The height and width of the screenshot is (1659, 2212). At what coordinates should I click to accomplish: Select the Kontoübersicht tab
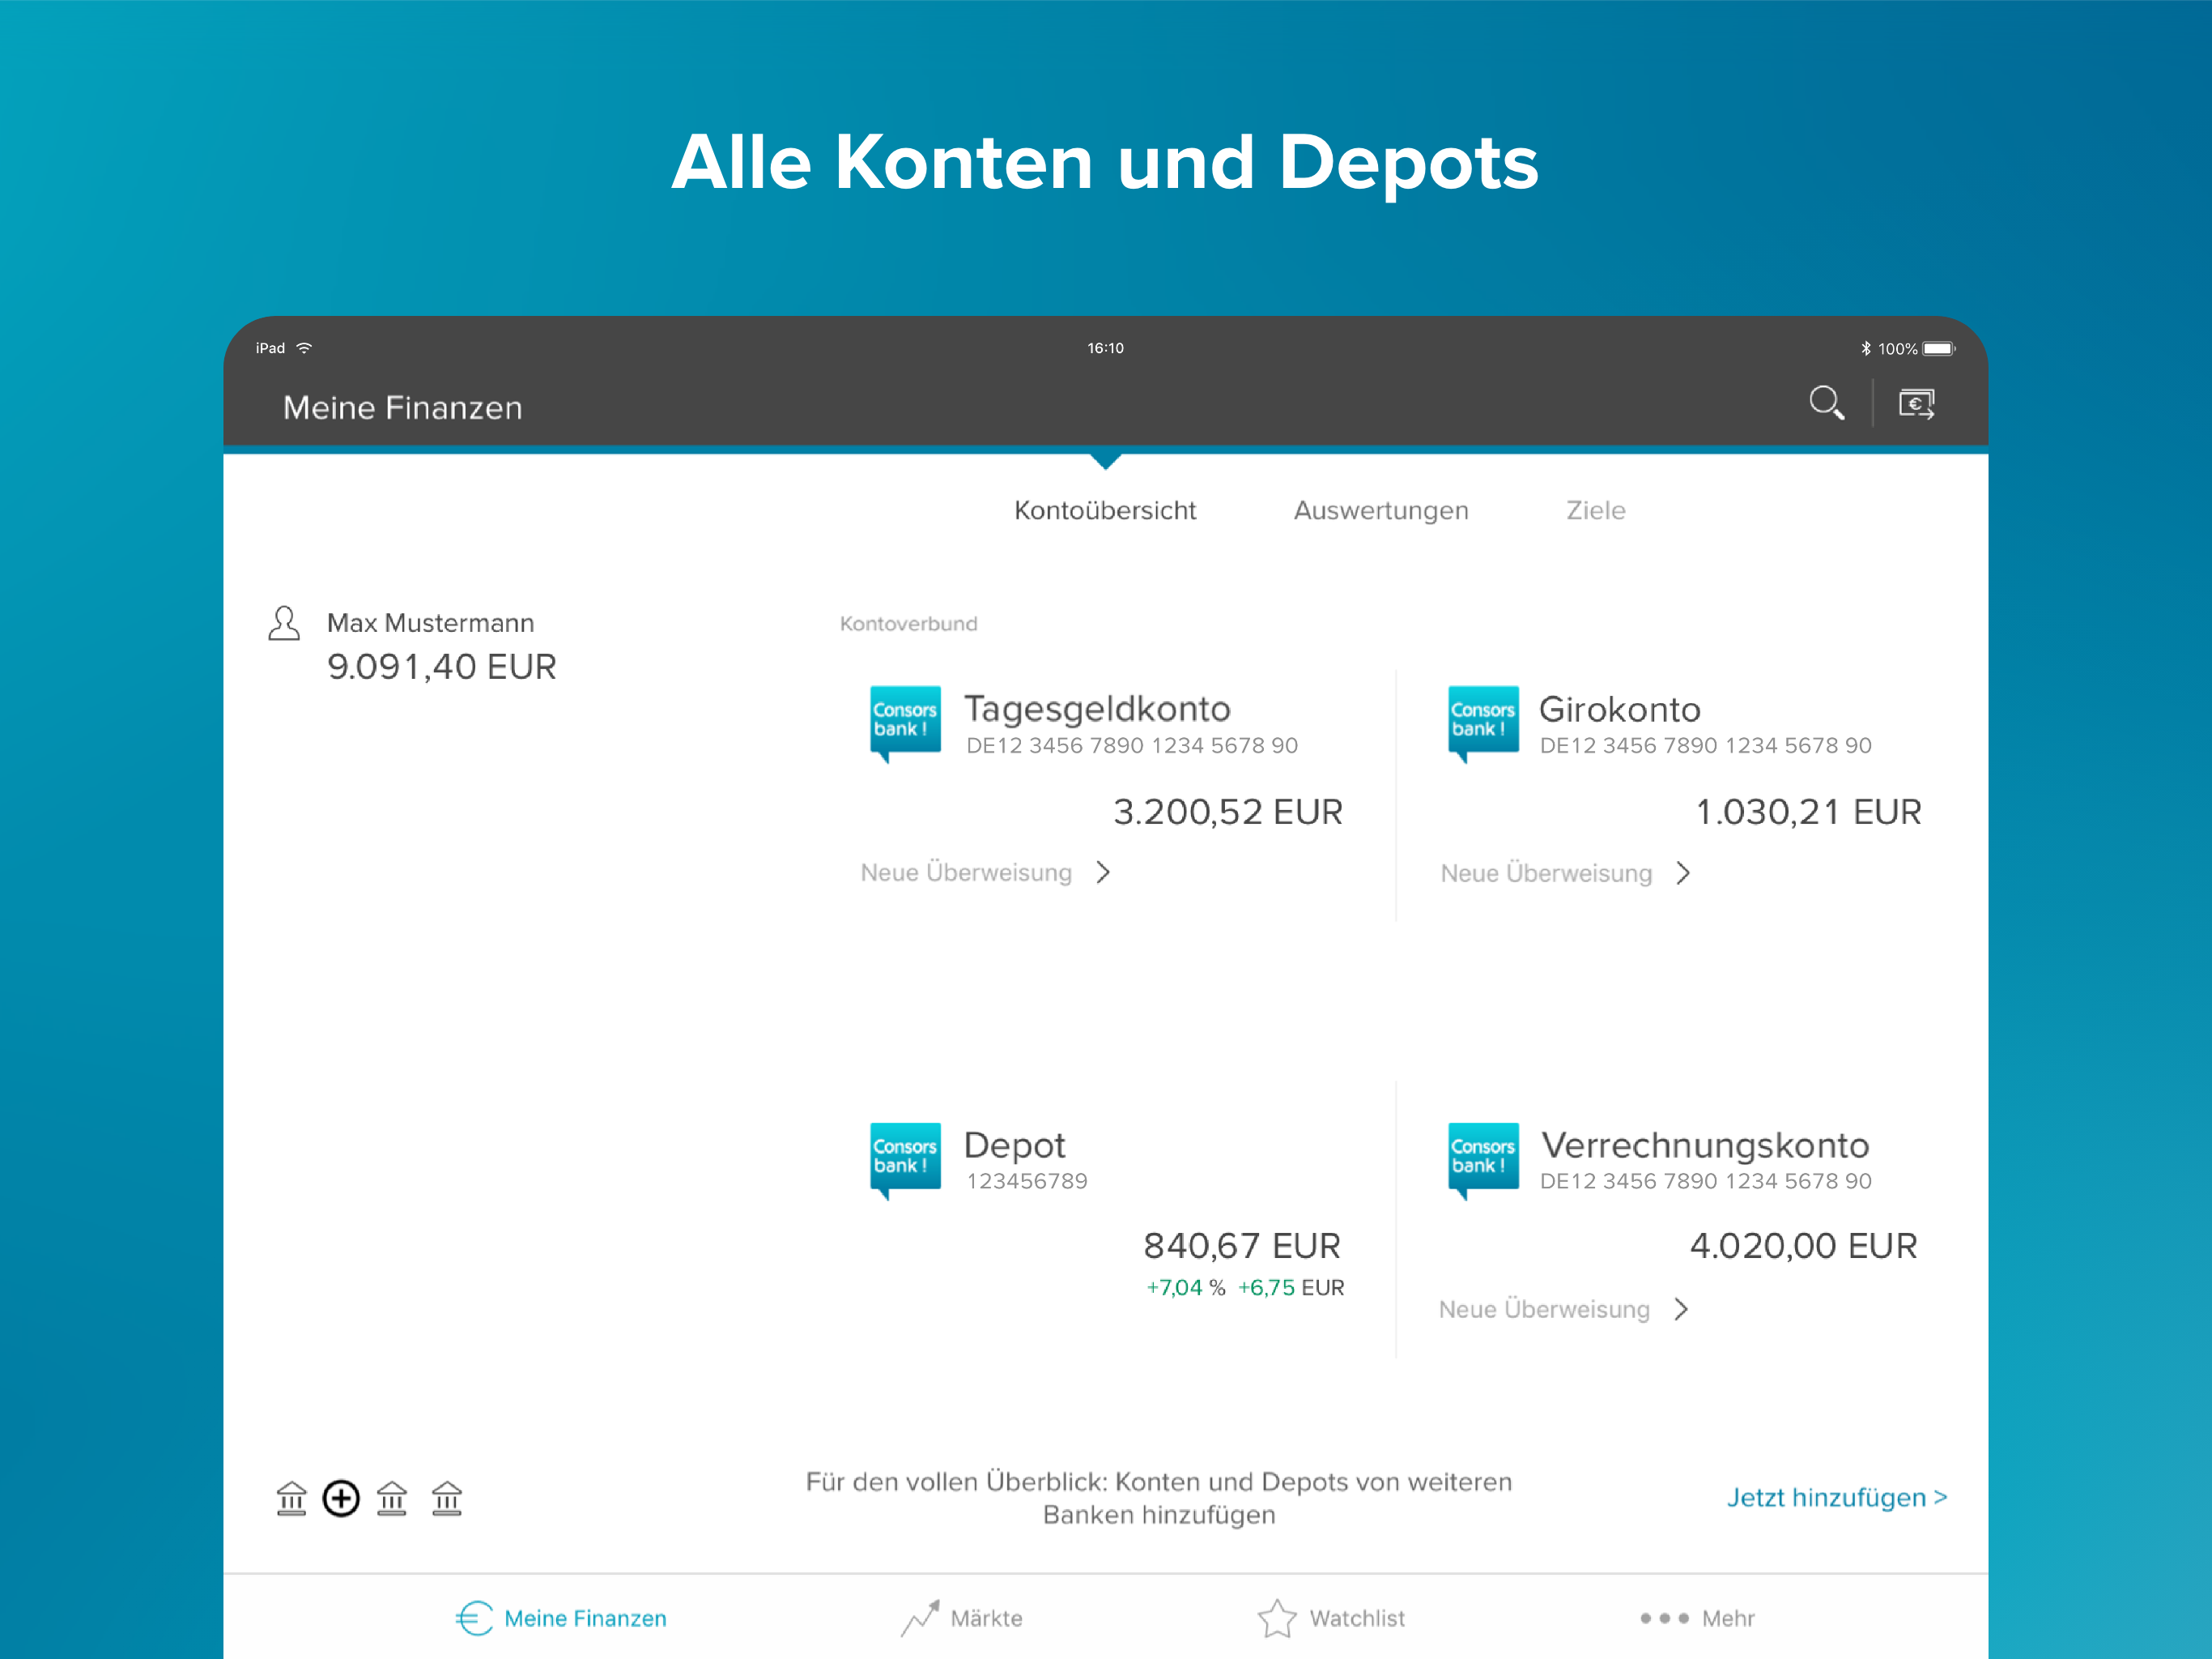click(1104, 510)
